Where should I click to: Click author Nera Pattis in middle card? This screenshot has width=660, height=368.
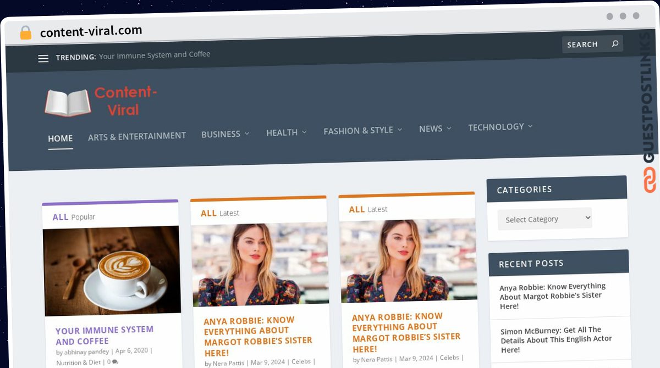[228, 363]
